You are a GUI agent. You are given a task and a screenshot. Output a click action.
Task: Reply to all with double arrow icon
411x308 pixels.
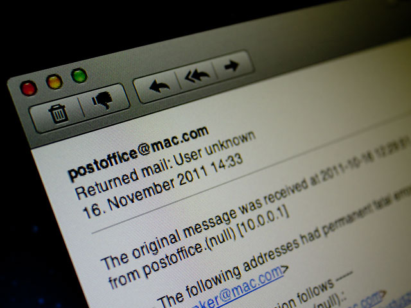197,75
